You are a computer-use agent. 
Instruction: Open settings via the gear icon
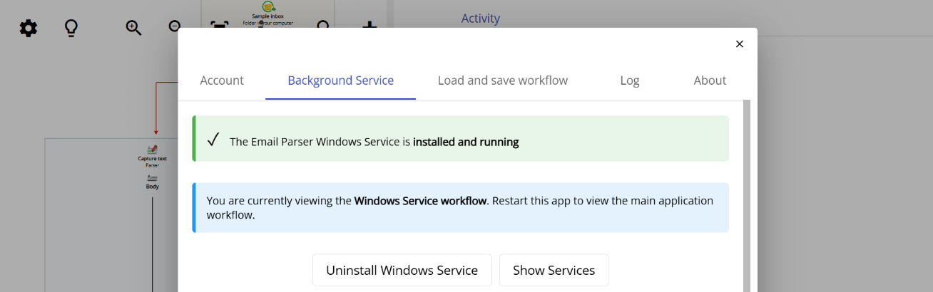[29, 28]
